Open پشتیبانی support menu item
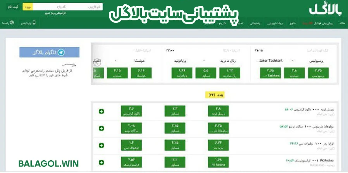Viewport: 348px width, 173px height. pyautogui.click(x=255, y=23)
